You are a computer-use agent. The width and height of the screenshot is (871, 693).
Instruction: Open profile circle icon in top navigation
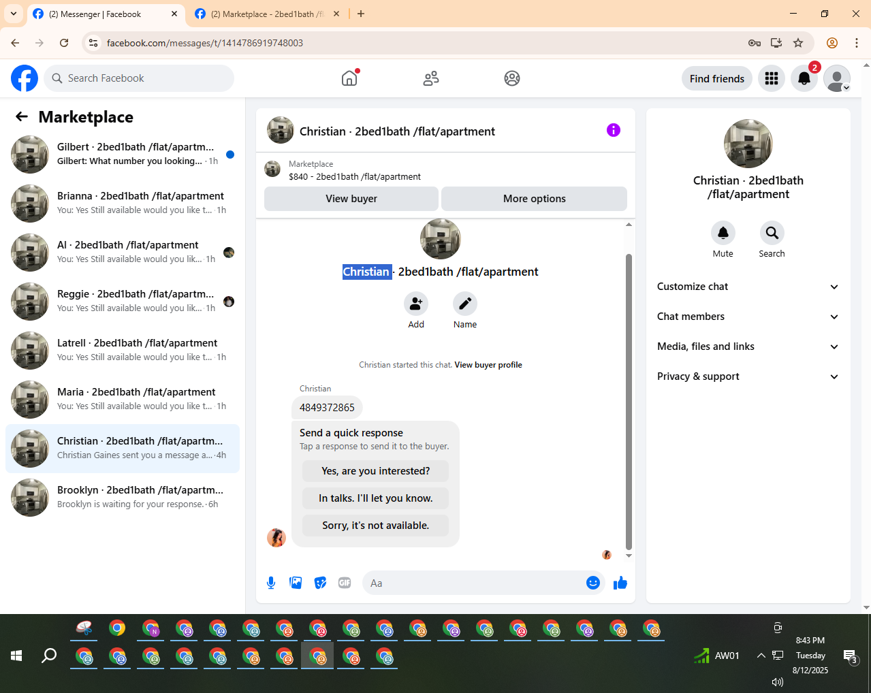(512, 78)
